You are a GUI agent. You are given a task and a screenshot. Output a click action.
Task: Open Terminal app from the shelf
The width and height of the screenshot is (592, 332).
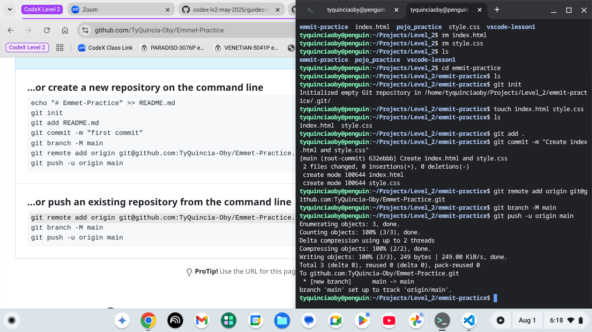(x=442, y=320)
